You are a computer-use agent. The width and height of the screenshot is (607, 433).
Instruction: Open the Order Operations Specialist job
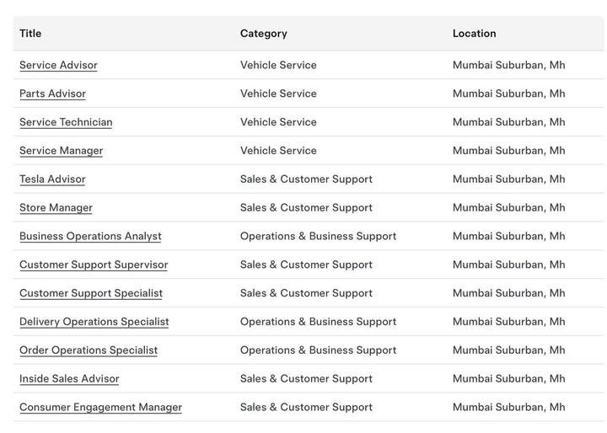[89, 350]
